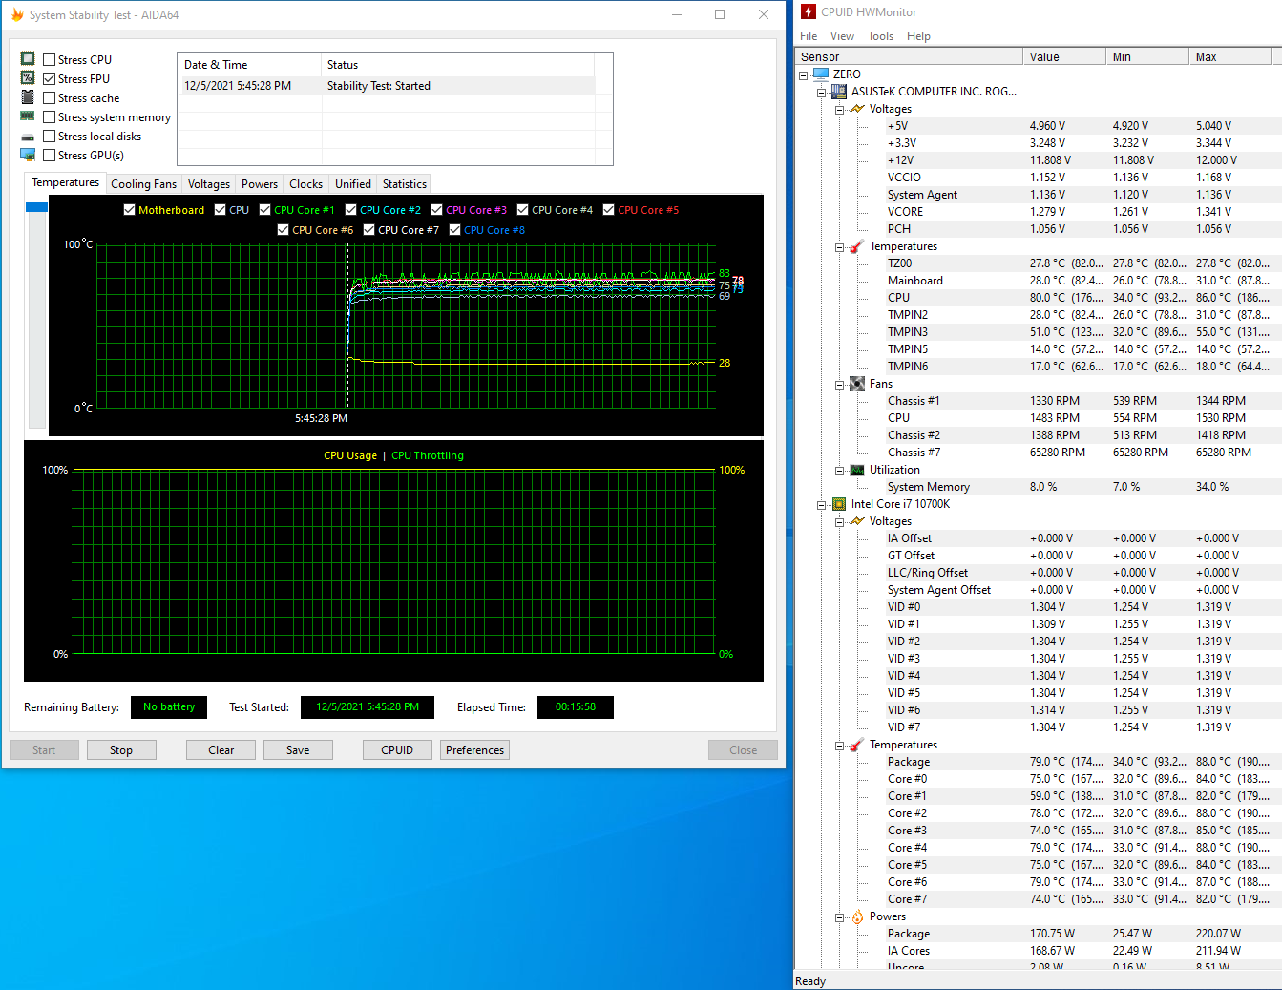The image size is (1282, 990).
Task: Enable the Stress CPU checkbox
Action: (50, 59)
